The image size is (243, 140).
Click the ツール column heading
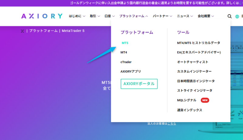[x=183, y=32]
